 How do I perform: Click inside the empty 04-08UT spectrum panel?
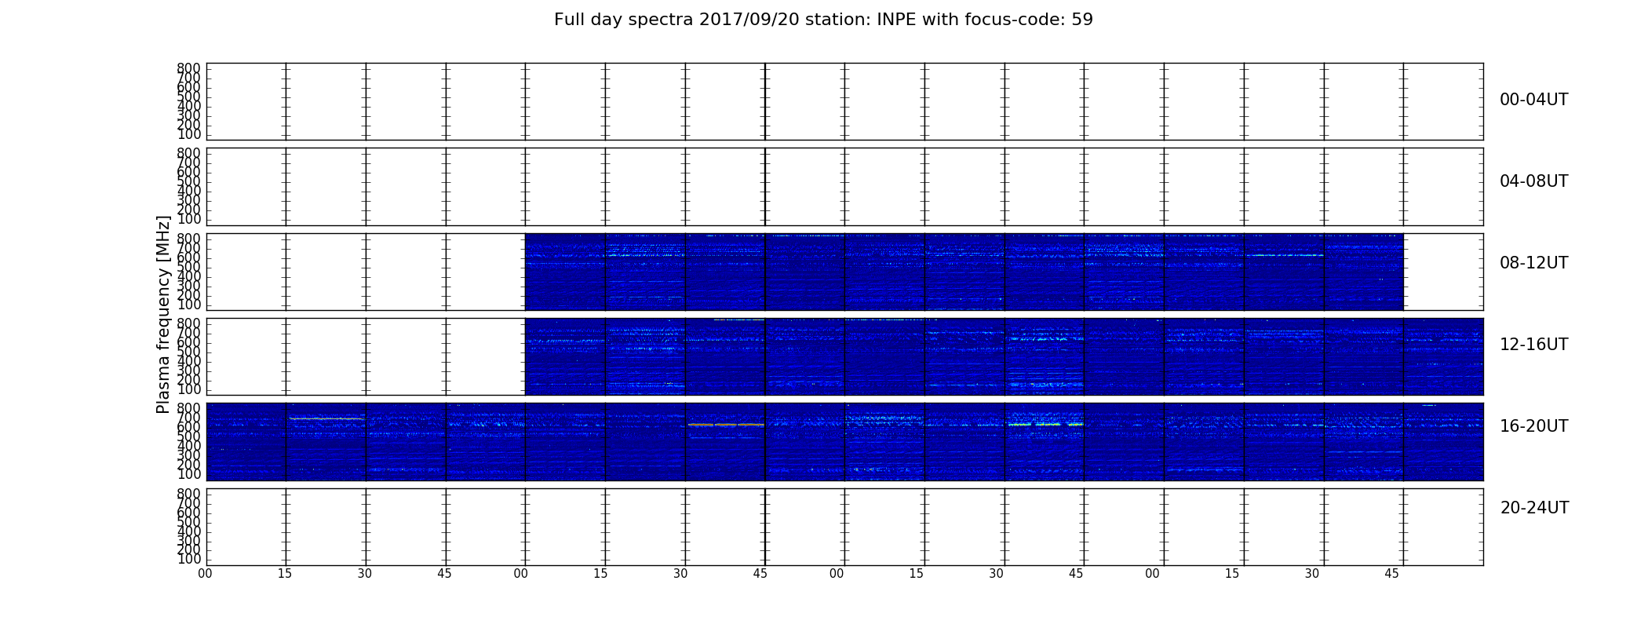click(x=844, y=186)
